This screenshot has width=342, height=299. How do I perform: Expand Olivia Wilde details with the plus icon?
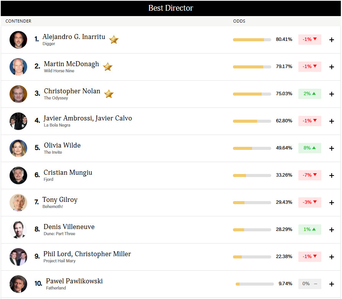332,148
